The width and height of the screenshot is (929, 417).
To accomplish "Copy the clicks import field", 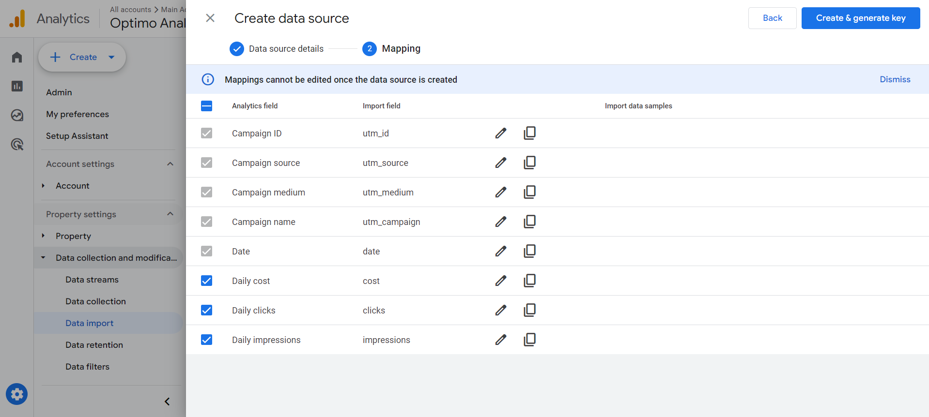I will pos(530,310).
